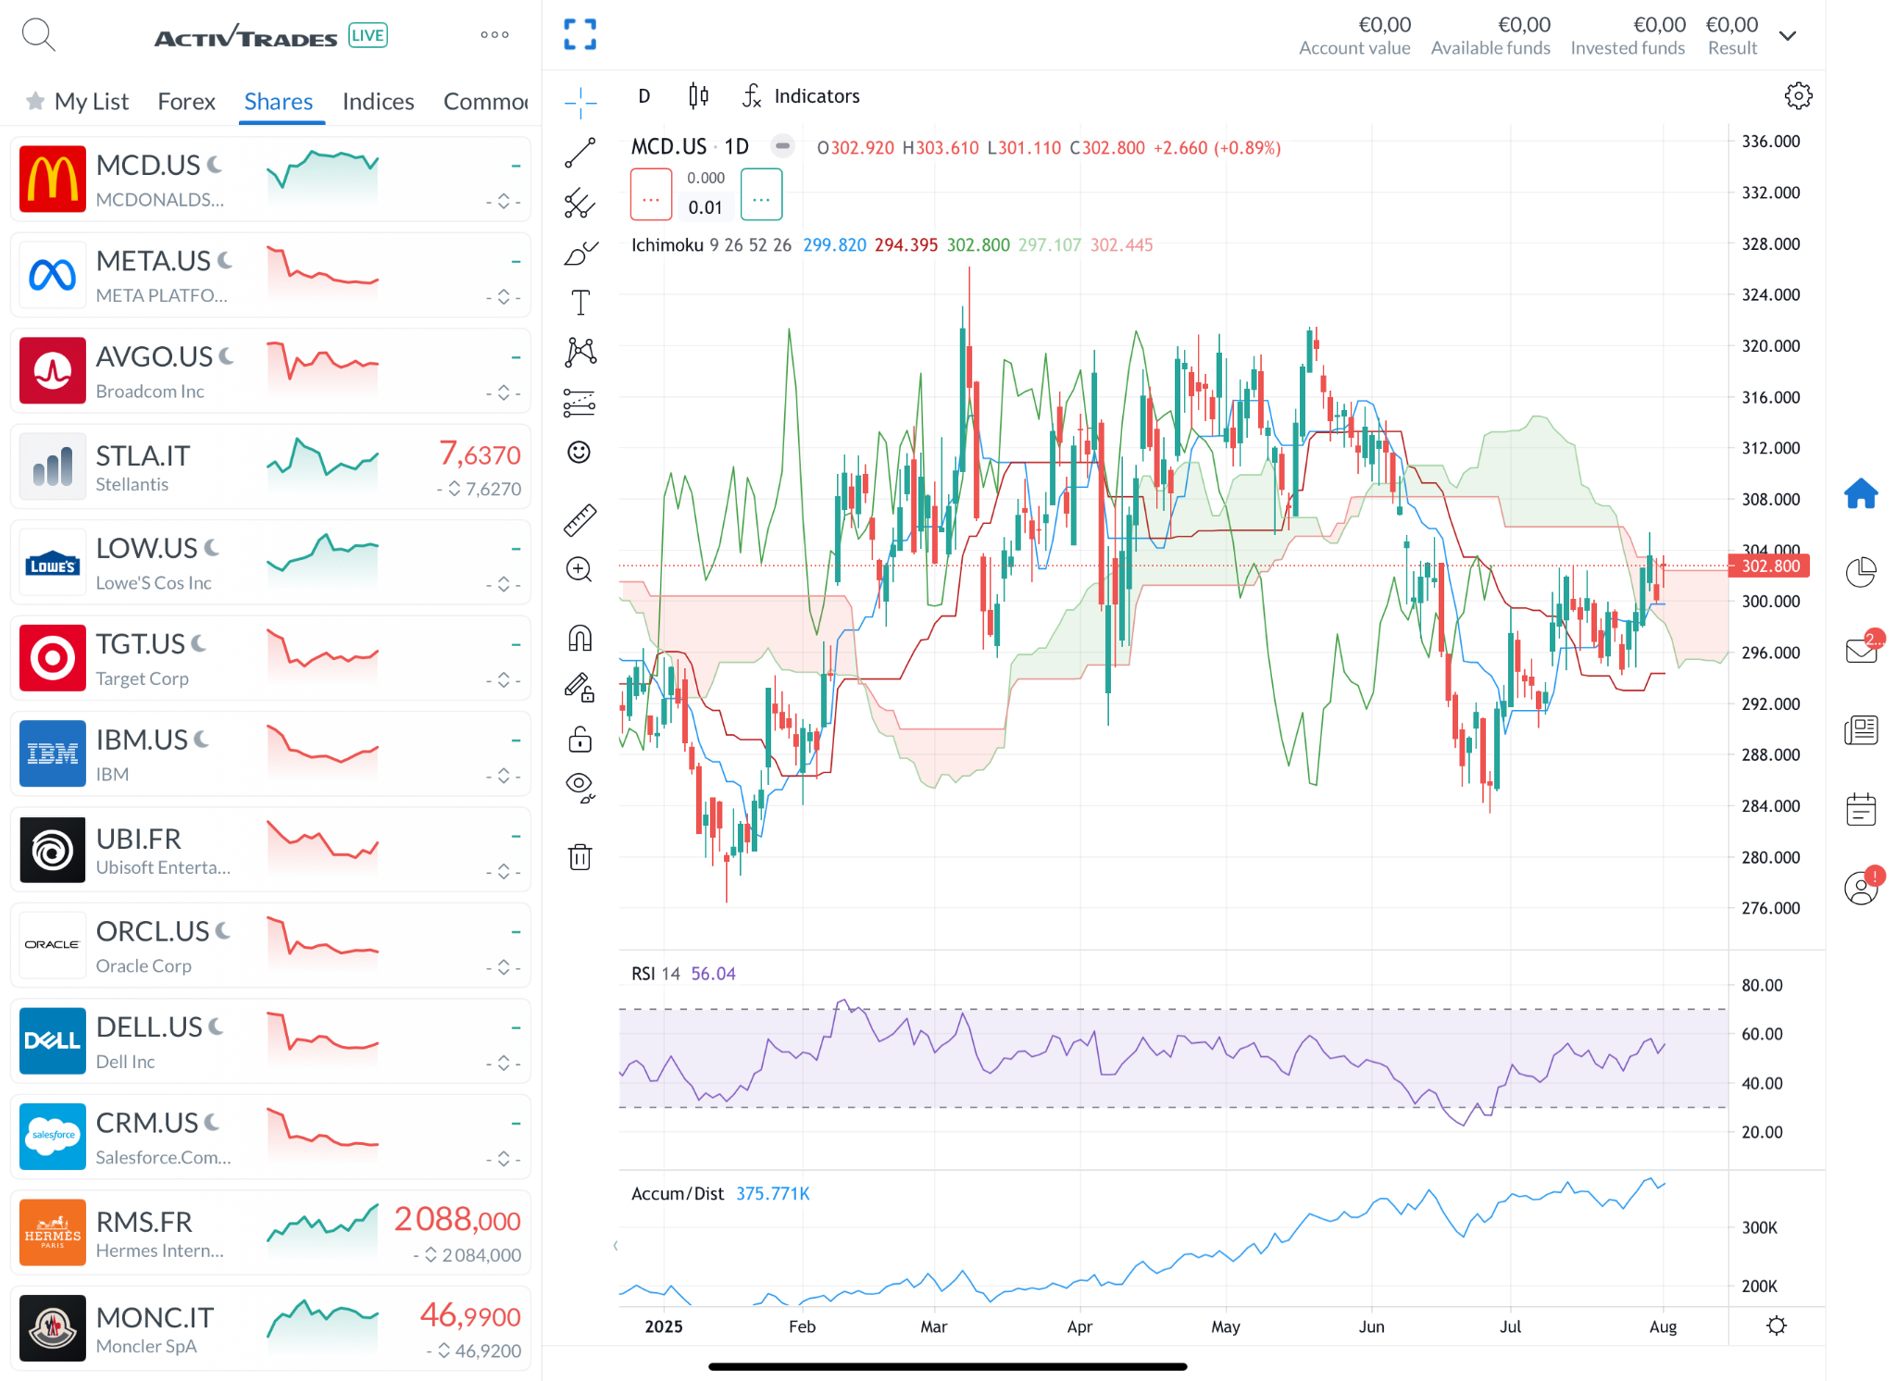Viewport: 1896px width, 1381px height.
Task: Open the portfolio pie chart icon
Action: pyautogui.click(x=1861, y=572)
